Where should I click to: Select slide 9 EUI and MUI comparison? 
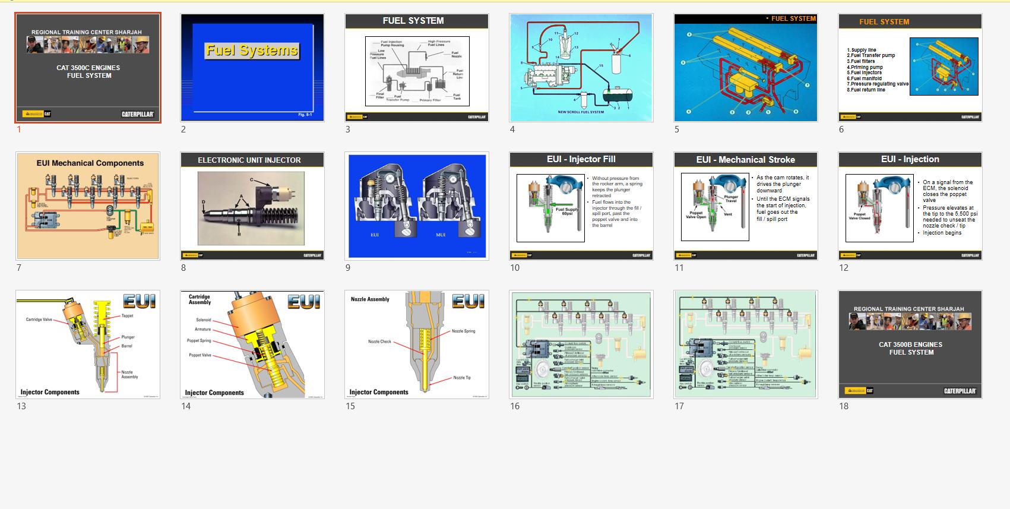[x=417, y=206]
